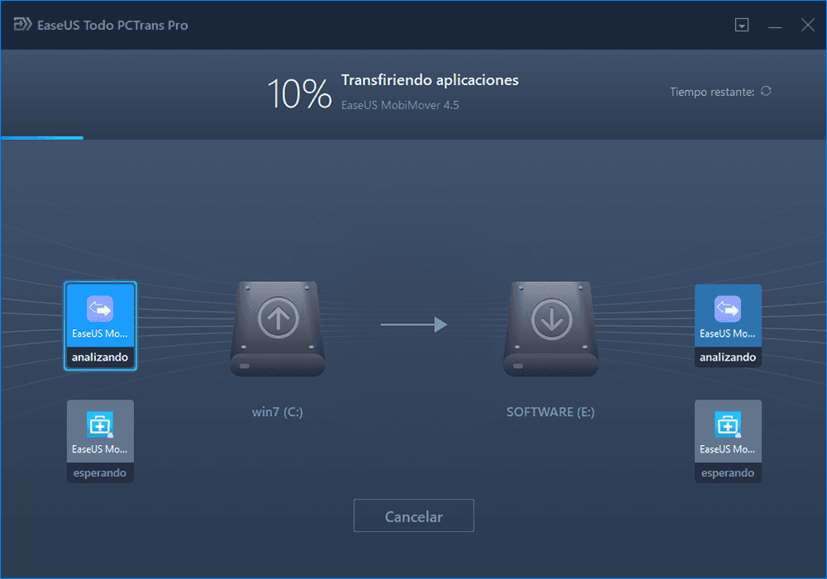This screenshot has width=827, height=579.
Task: Click the destination drive icon with down arrow
Action: pos(551,328)
